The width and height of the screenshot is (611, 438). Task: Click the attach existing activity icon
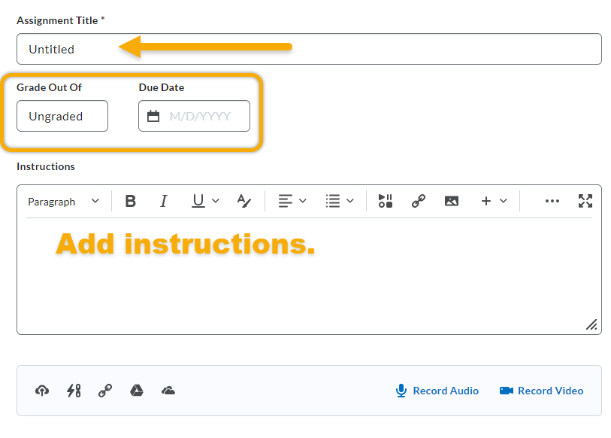click(74, 391)
